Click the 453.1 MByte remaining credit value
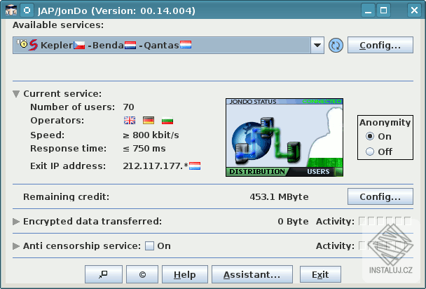The width and height of the screenshot is (426, 289). pos(279,197)
